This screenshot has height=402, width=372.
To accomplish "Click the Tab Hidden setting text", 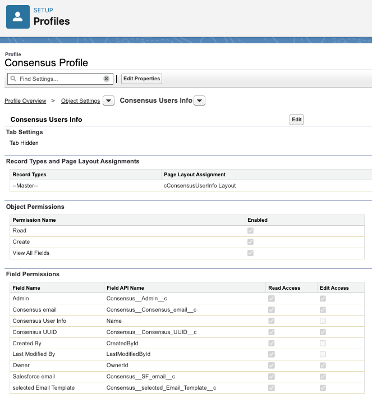I will coord(24,143).
